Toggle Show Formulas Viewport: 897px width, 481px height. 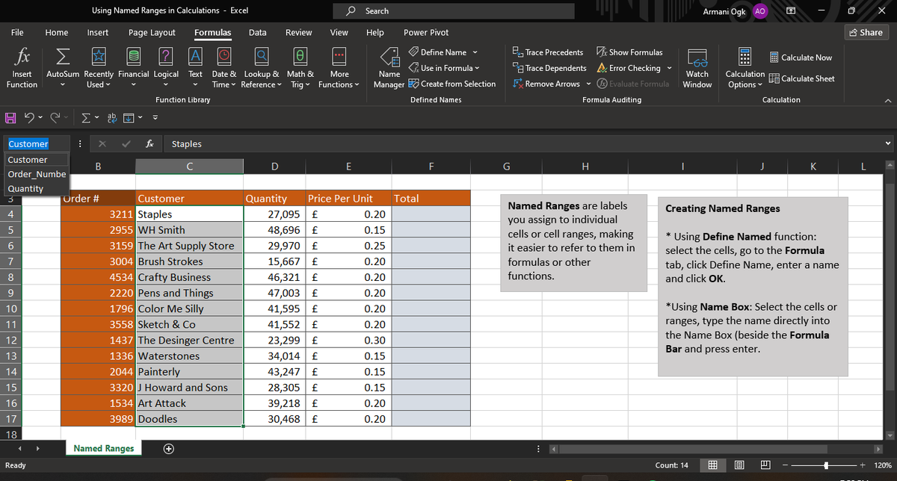point(630,52)
